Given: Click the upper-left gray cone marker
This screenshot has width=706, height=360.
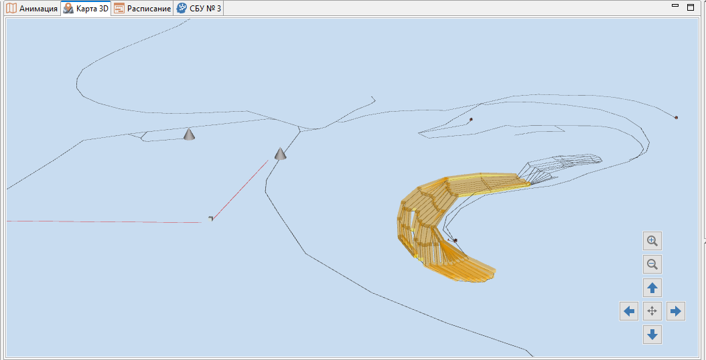Looking at the screenshot, I should coord(189,134).
